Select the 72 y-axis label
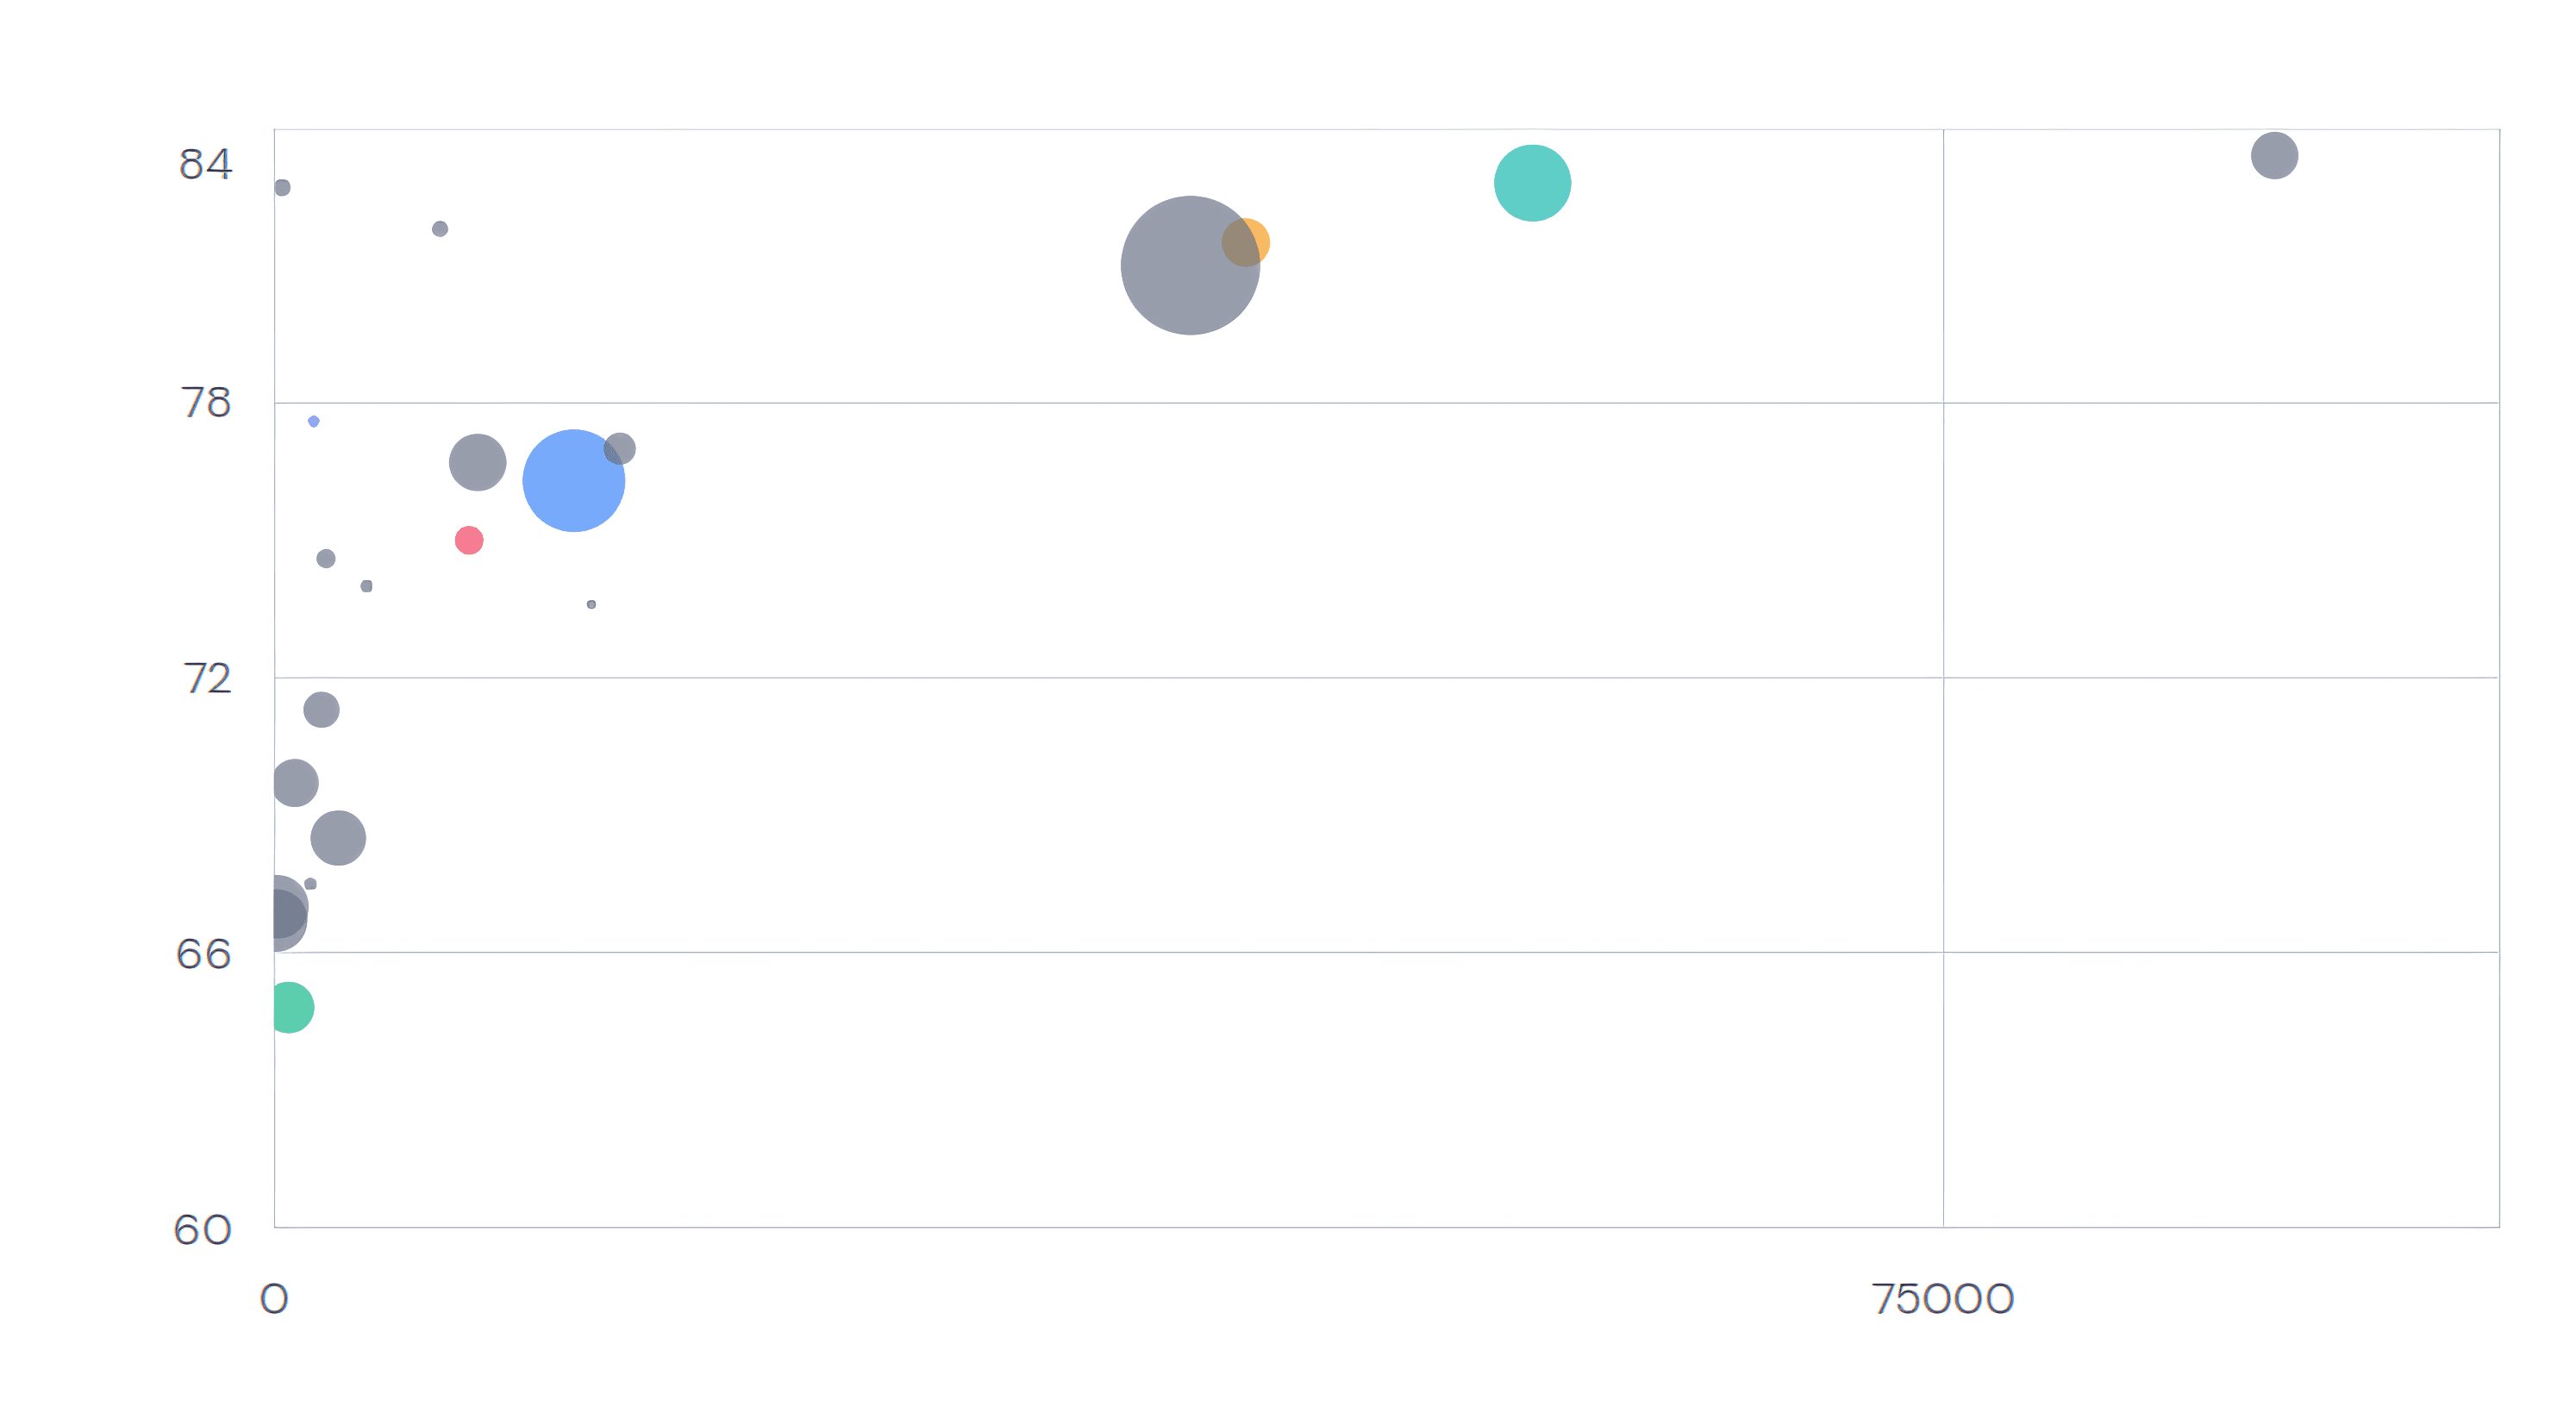Image resolution: width=2576 pixels, height=1407 pixels. tap(206, 679)
